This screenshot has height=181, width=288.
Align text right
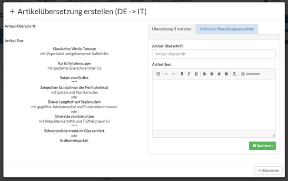tap(219, 74)
